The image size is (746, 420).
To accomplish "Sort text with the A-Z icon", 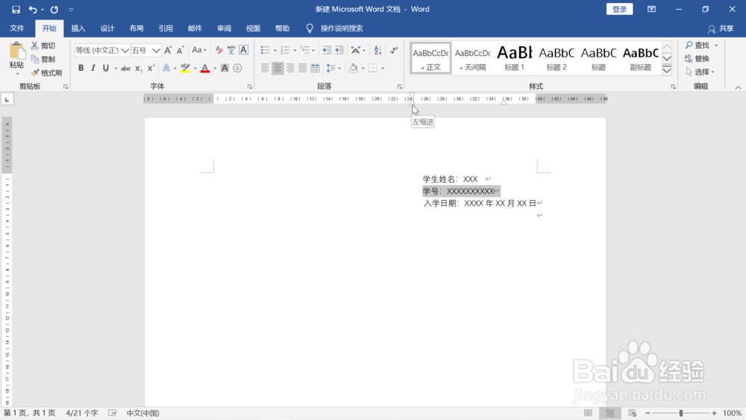I will (x=377, y=50).
